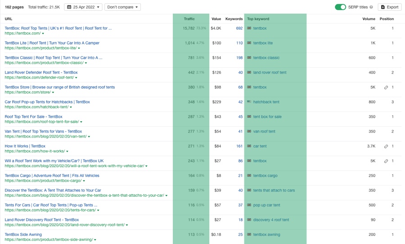Expand the tentbox-classic URL dropdown arrow
The image size is (405, 244).
click(x=86, y=63)
